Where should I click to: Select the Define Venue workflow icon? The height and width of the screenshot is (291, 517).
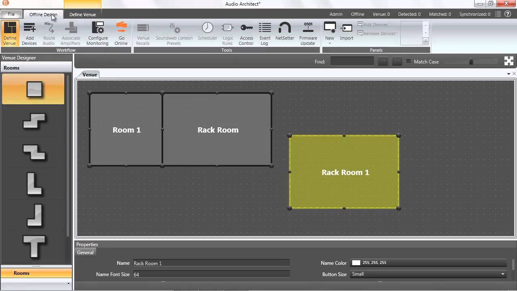click(x=10, y=34)
